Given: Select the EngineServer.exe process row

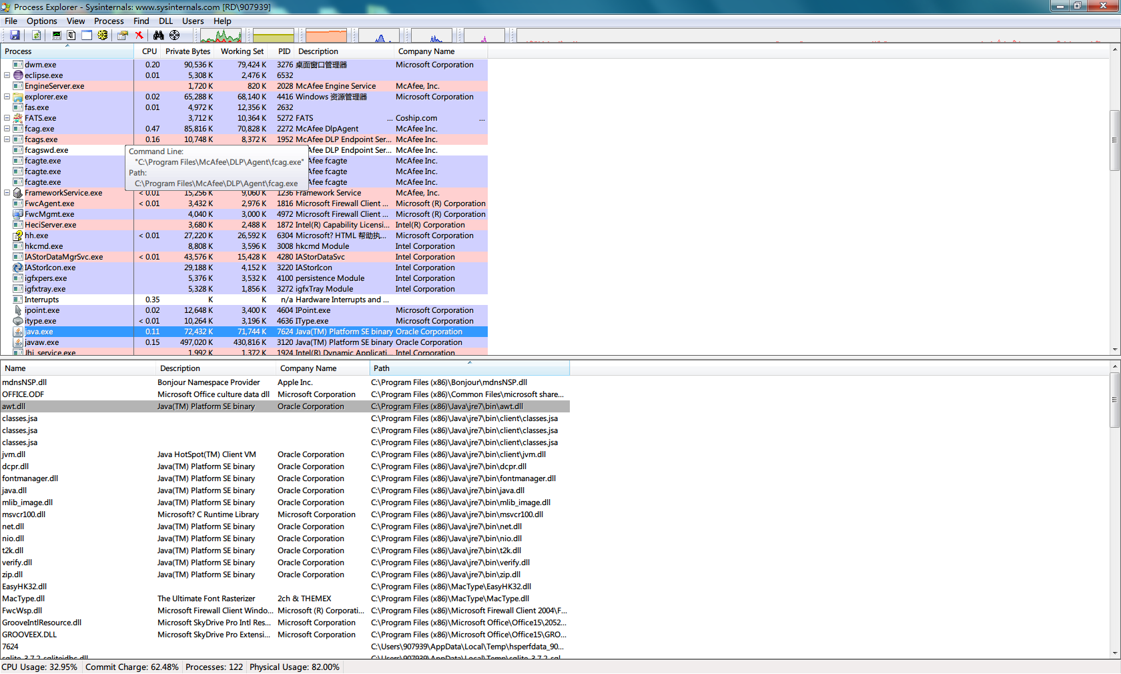Looking at the screenshot, I should (x=244, y=86).
